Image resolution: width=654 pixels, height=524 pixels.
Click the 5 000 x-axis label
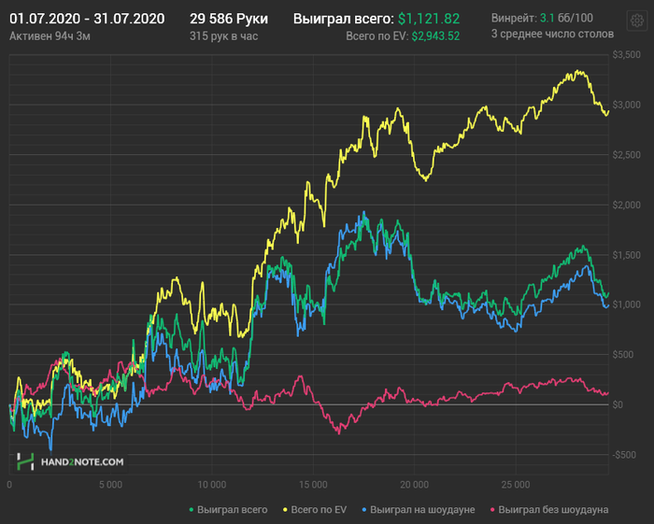(110, 485)
